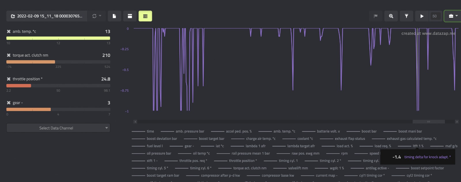Viewport: 461px width, 182px height.
Task: Remove the throttle position channel with X
Action: tap(9, 79)
